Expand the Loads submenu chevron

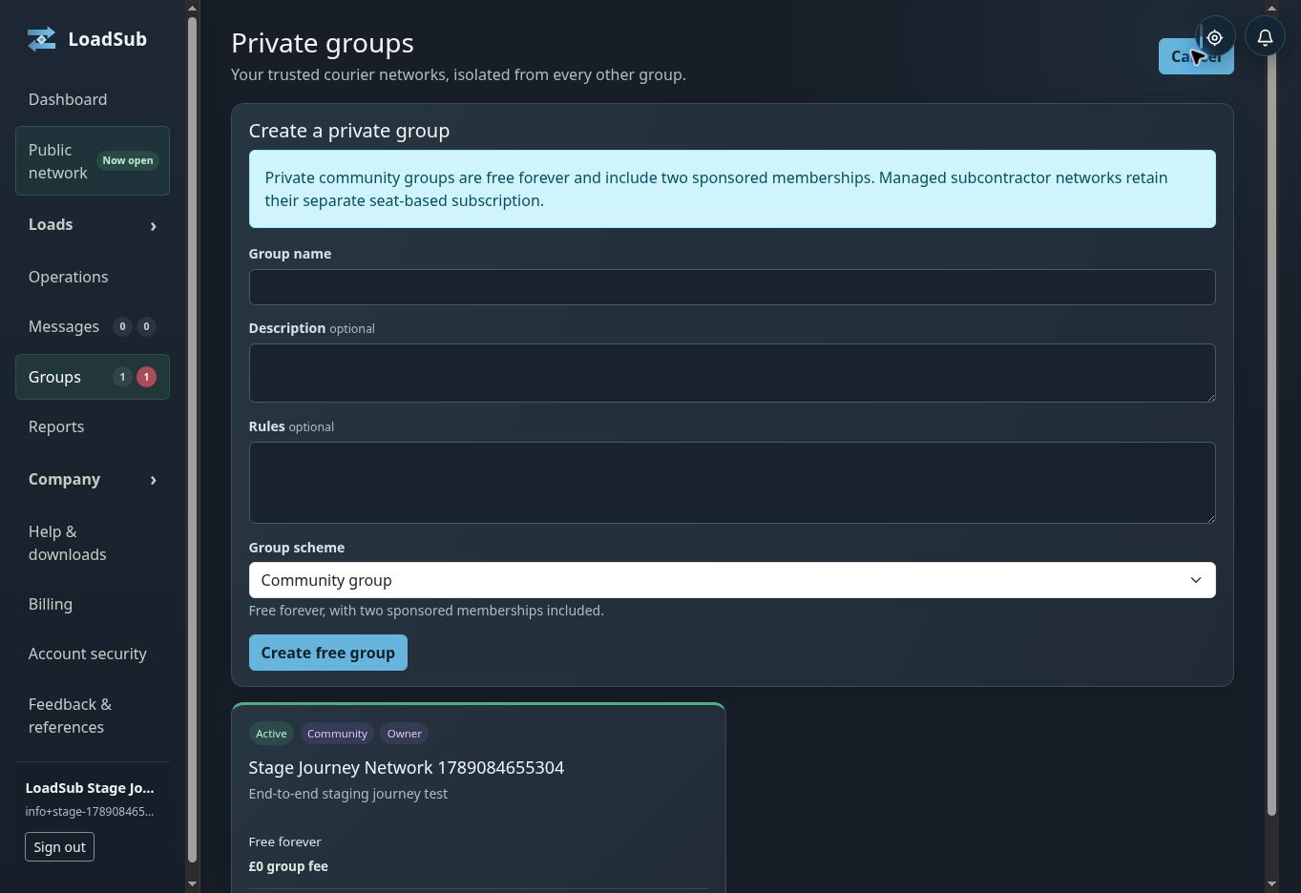(x=153, y=226)
